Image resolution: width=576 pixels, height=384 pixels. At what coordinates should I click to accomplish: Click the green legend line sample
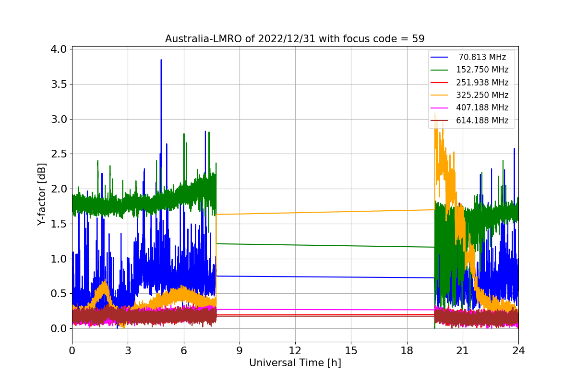(x=440, y=70)
